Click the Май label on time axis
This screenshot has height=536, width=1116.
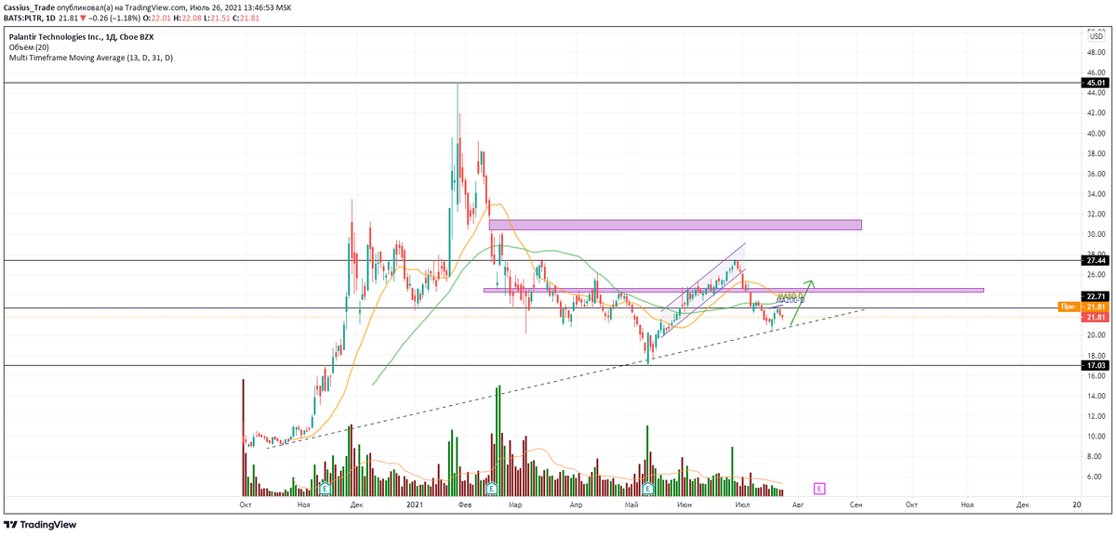click(x=632, y=505)
